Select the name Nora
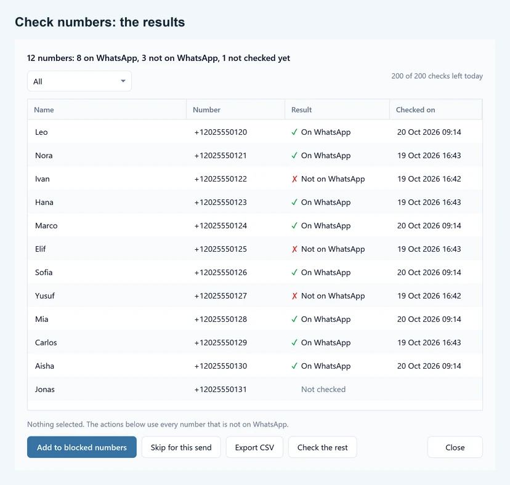Screen dimensions: 510x485 pyautogui.click(x=44, y=155)
